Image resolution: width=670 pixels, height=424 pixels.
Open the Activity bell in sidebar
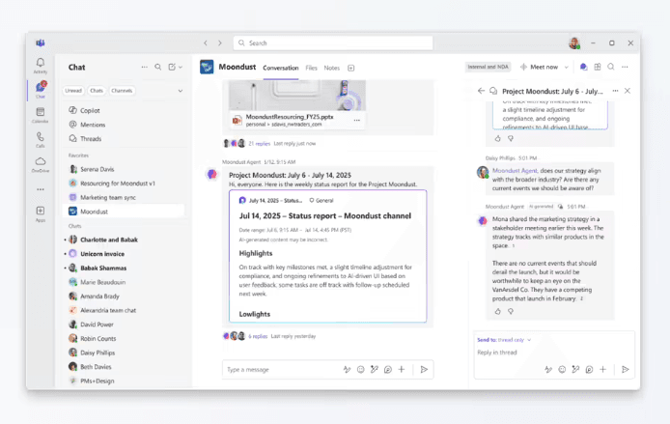pos(41,66)
